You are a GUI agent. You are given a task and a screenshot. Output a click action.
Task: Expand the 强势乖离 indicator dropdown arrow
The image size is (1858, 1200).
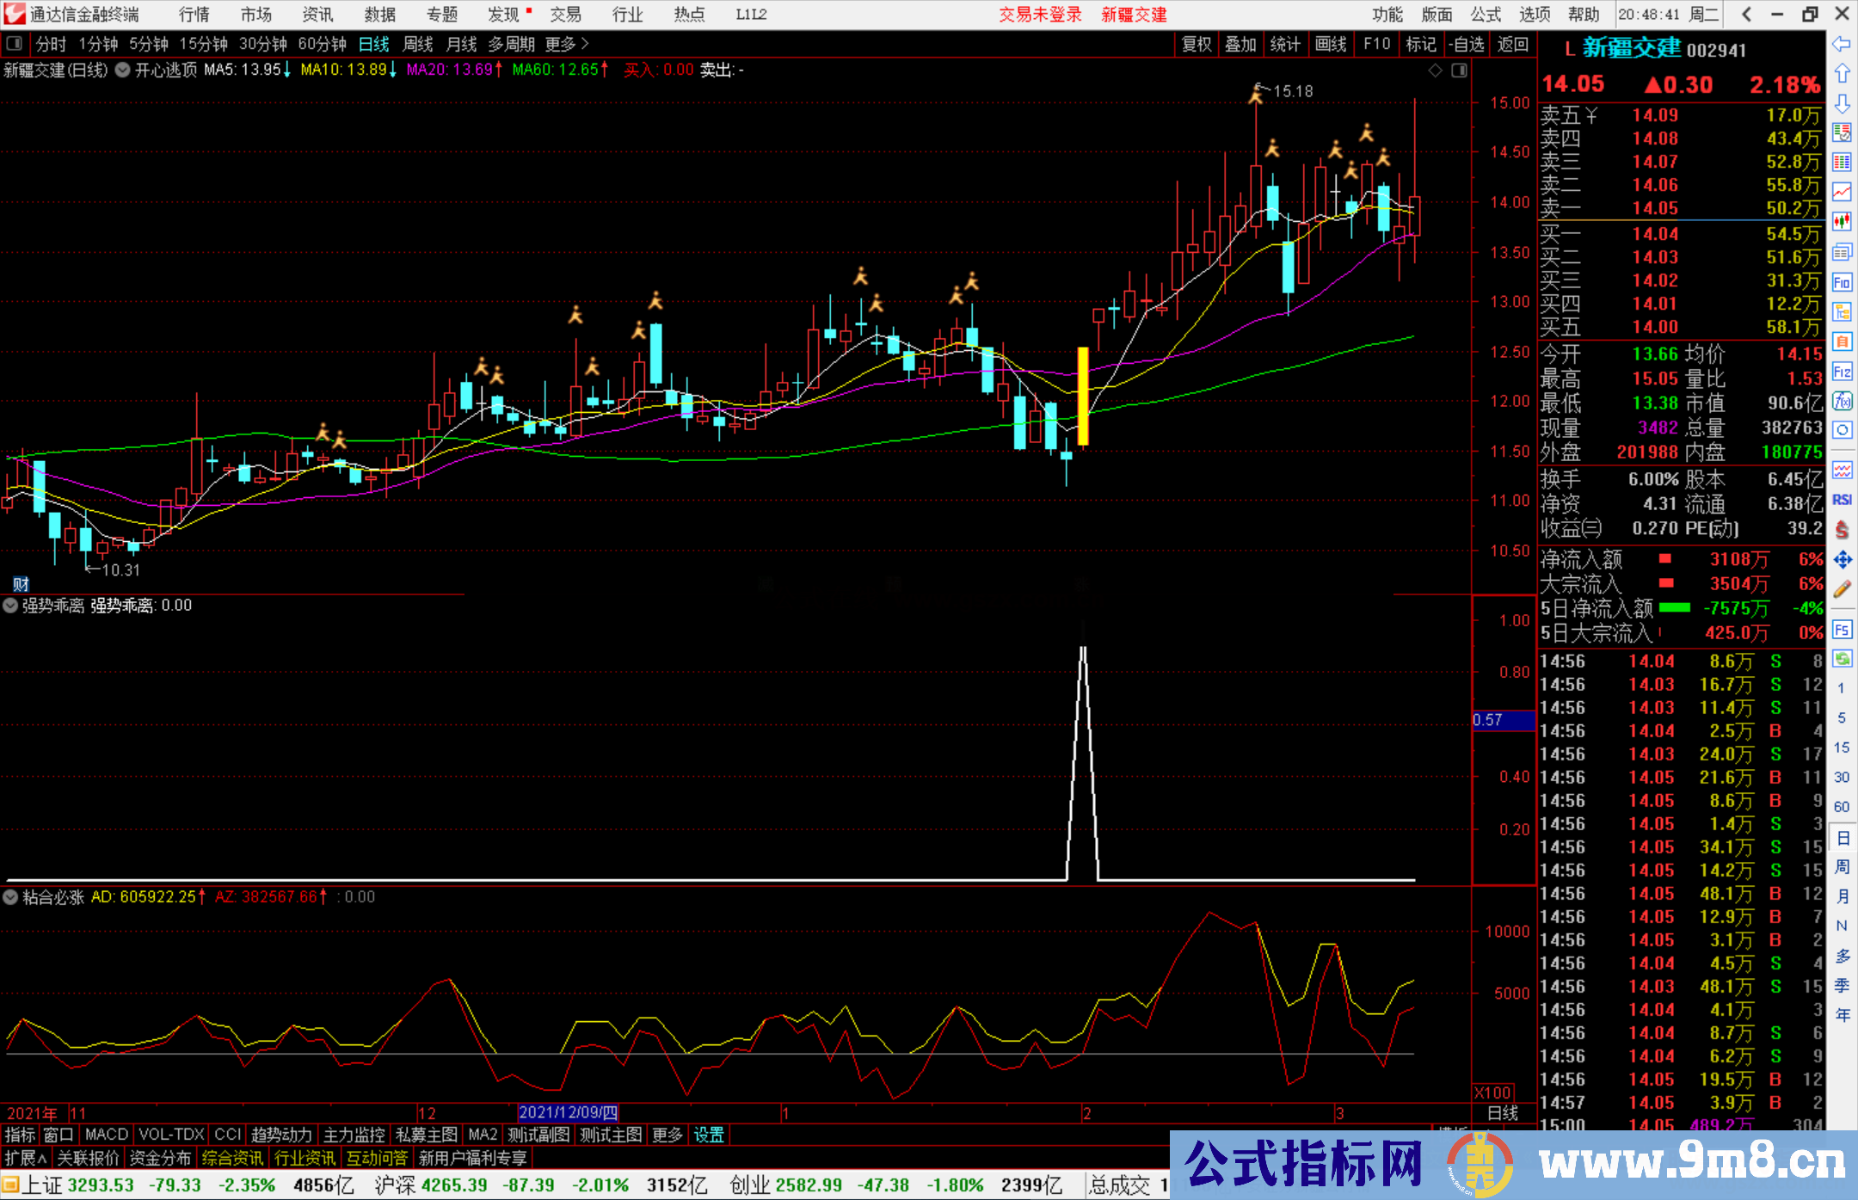tap(10, 606)
